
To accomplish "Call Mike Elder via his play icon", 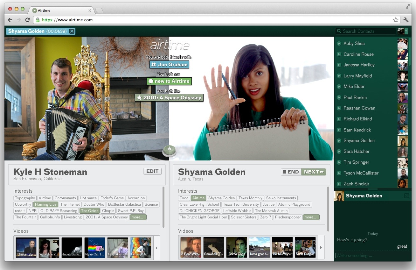I will (339, 86).
